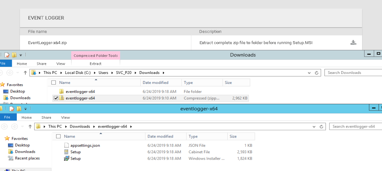This screenshot has height=171, width=382.
Task: Click Compressed Folder Tools contextual ribbon label
Action: [95, 55]
